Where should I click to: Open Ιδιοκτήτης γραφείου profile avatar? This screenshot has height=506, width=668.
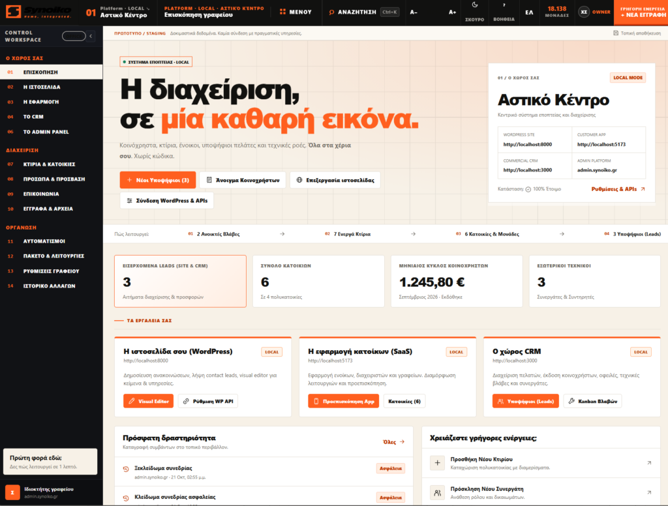tap(12, 492)
